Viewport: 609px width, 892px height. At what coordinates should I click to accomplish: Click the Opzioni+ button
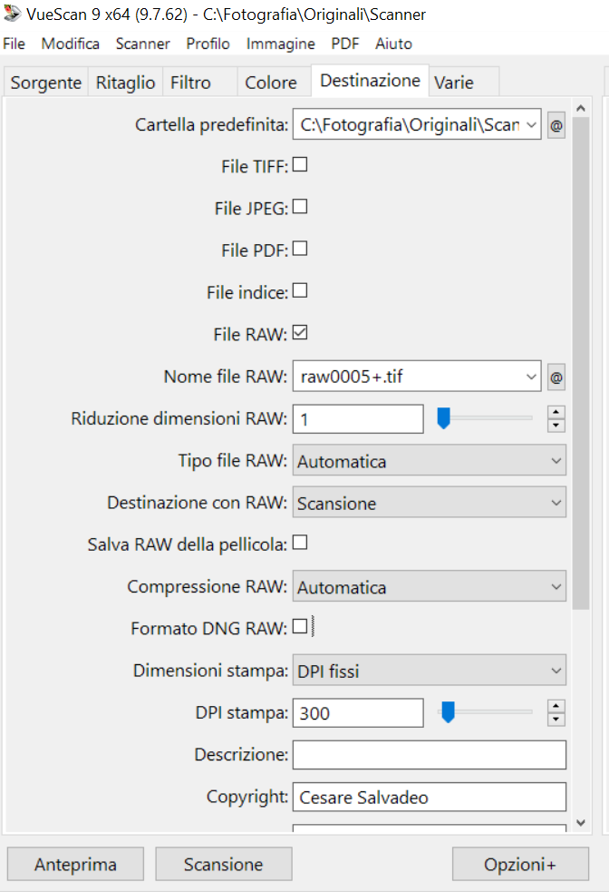point(520,865)
